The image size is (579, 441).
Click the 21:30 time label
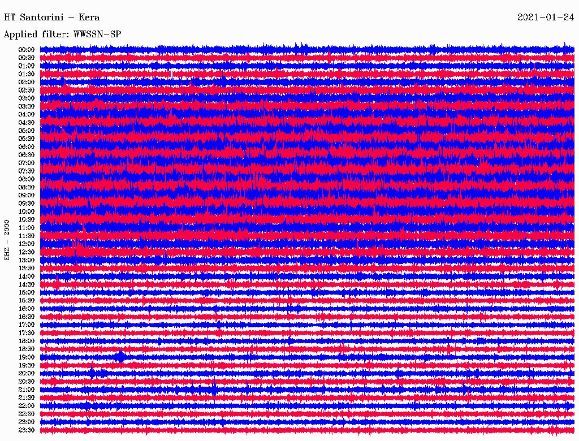[27, 398]
